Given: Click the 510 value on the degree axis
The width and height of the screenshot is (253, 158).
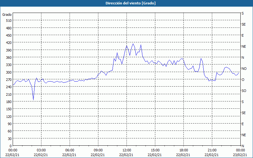Looking at the screenshot, I should point(9,21).
